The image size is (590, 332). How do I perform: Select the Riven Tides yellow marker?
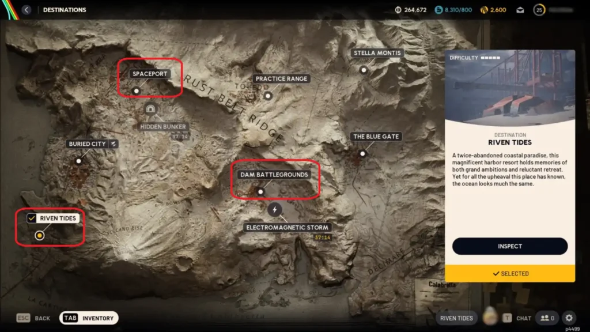pyautogui.click(x=40, y=235)
